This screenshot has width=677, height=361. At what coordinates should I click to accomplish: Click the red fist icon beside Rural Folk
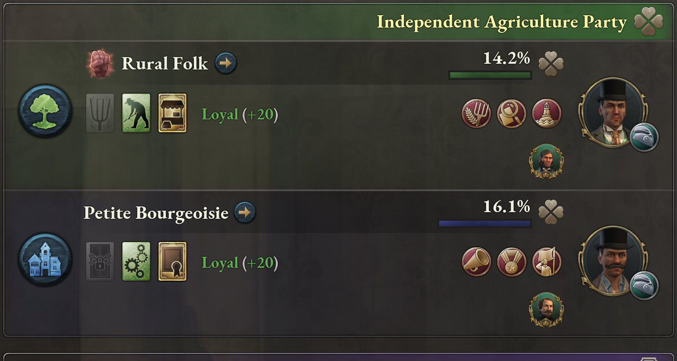click(x=100, y=64)
